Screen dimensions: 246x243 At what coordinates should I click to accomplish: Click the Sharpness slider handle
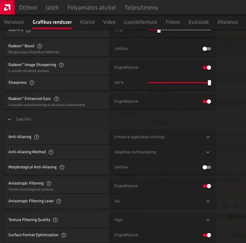[x=210, y=83]
